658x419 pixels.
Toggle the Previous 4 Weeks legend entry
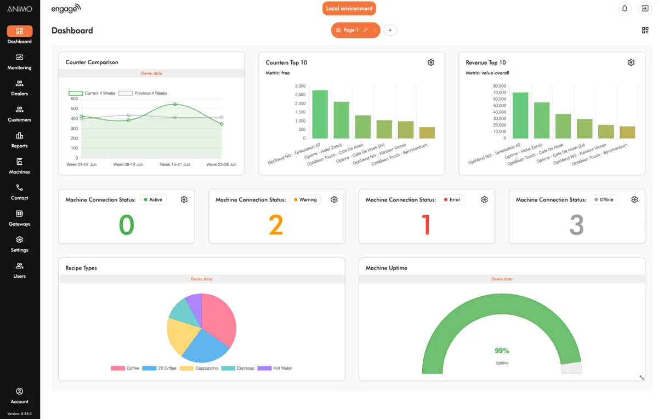(143, 93)
